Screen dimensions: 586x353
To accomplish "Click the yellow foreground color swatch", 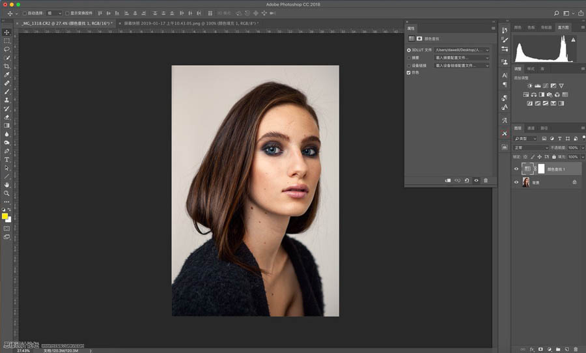I will click(x=5, y=216).
